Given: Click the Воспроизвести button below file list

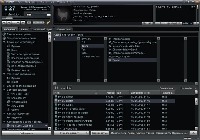Looking at the screenshot, I should click(70, 133).
